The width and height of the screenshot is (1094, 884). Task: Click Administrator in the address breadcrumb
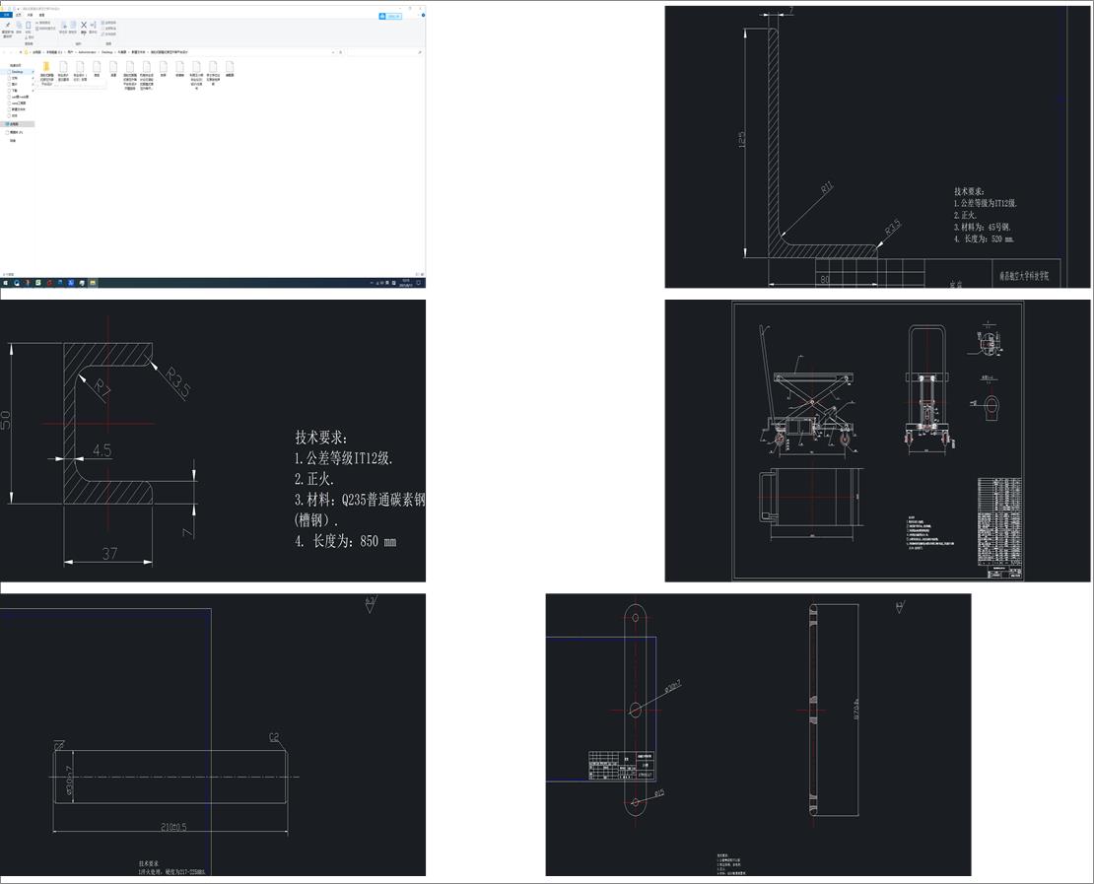(x=87, y=51)
